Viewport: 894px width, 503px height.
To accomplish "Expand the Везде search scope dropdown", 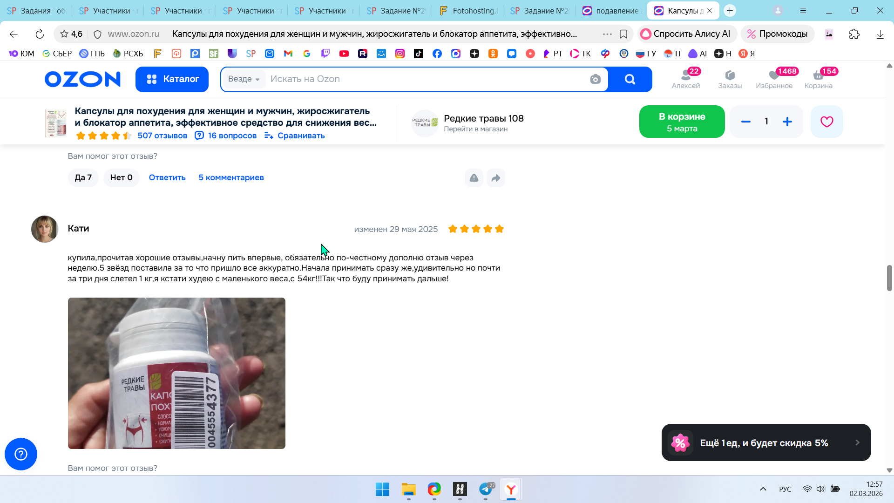I will click(244, 79).
